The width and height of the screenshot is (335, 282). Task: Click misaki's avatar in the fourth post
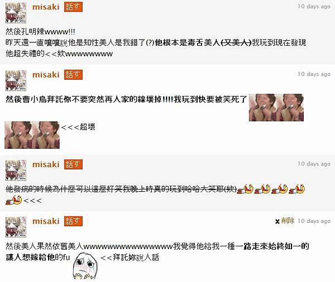tap(16, 227)
